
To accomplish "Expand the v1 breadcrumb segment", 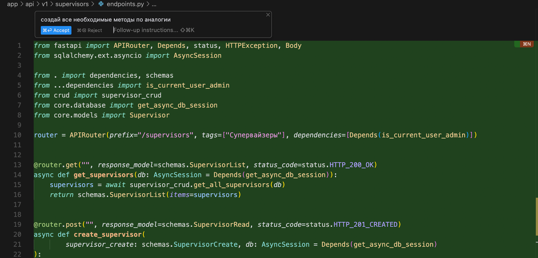I will click(45, 4).
